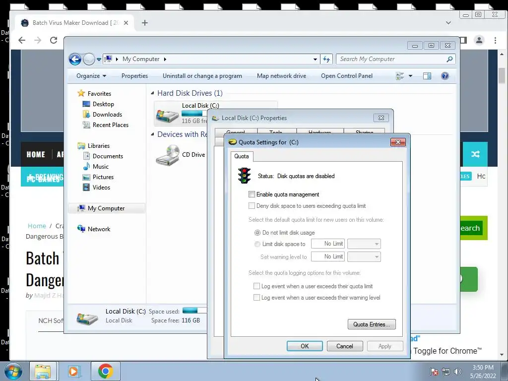This screenshot has height=381, width=508.
Task: Open the Documents library
Action: (103, 156)
